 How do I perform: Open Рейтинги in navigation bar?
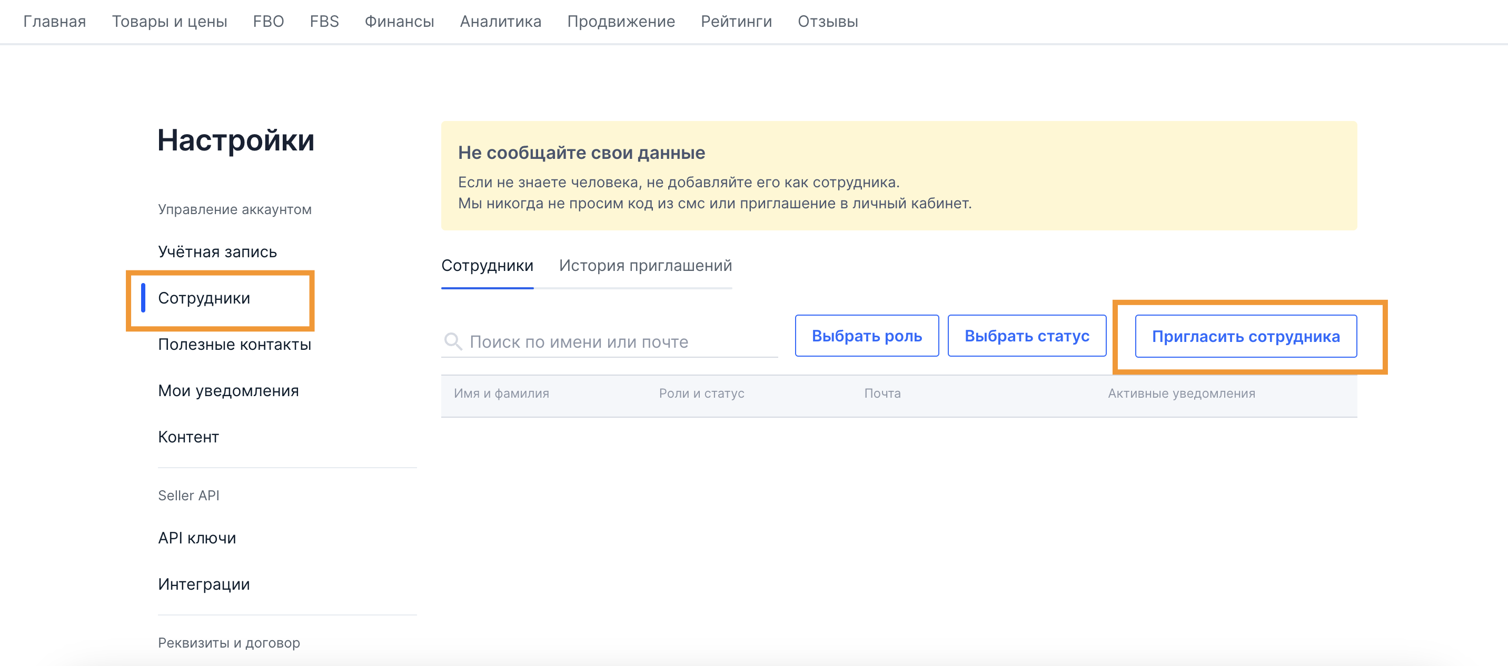tap(736, 22)
